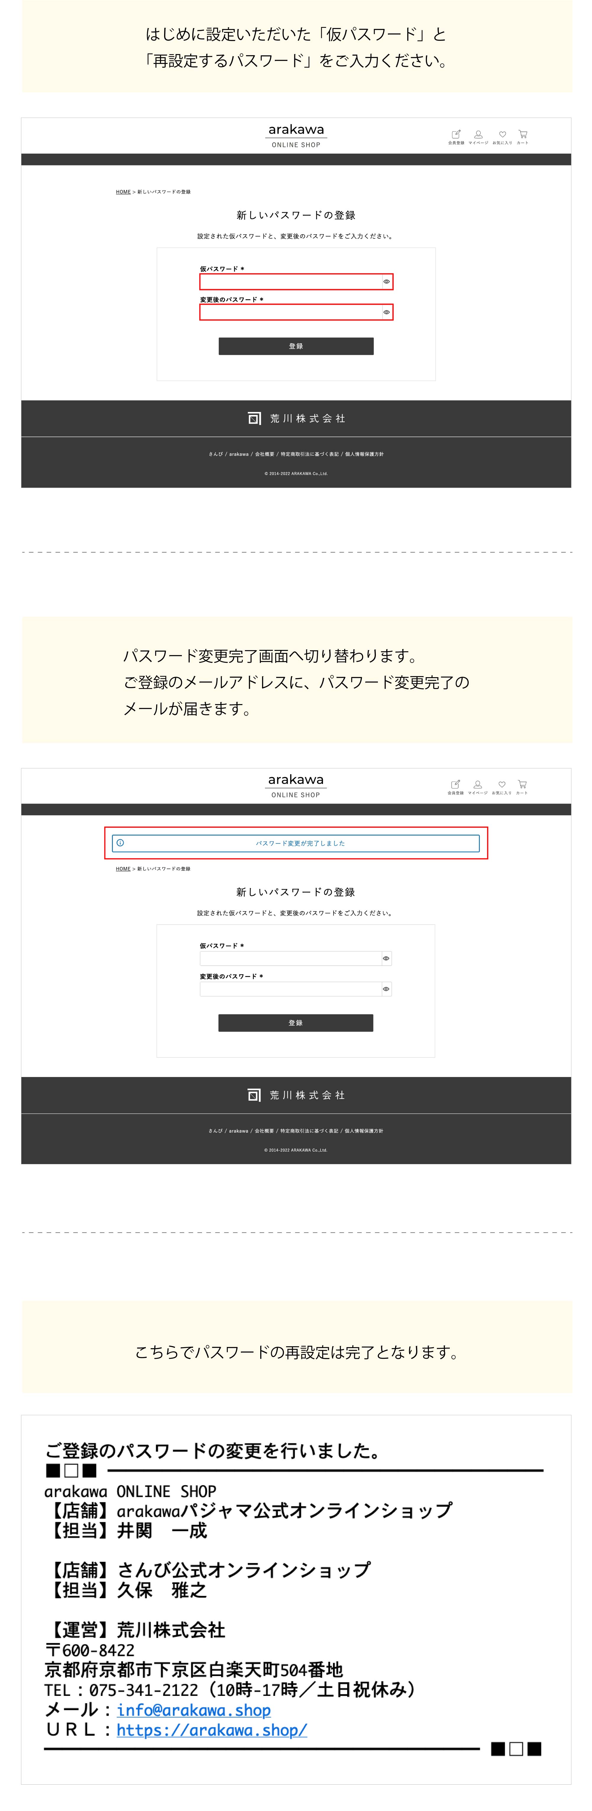Click the 登録 button on the completion banner page

point(296,1023)
